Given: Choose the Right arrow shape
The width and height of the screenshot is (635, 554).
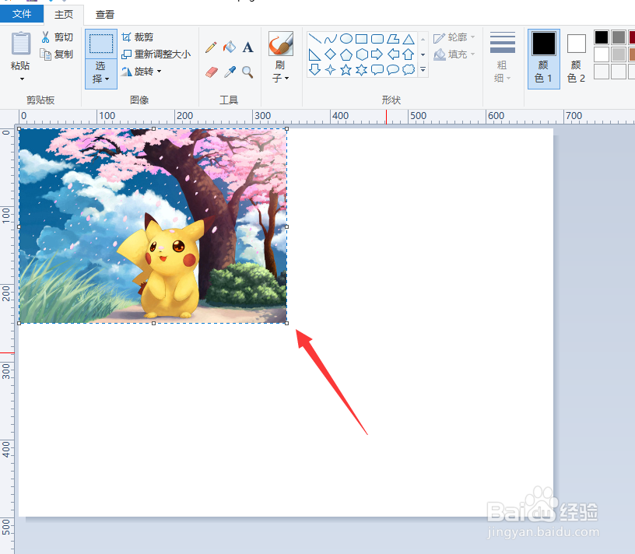Looking at the screenshot, I should click(377, 54).
